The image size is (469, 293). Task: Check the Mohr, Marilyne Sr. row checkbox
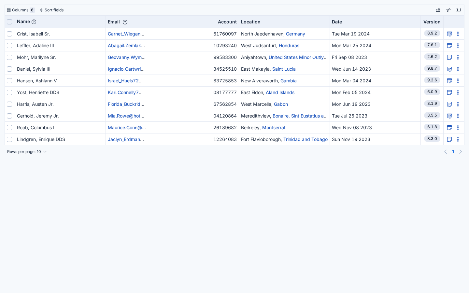pyautogui.click(x=9, y=57)
